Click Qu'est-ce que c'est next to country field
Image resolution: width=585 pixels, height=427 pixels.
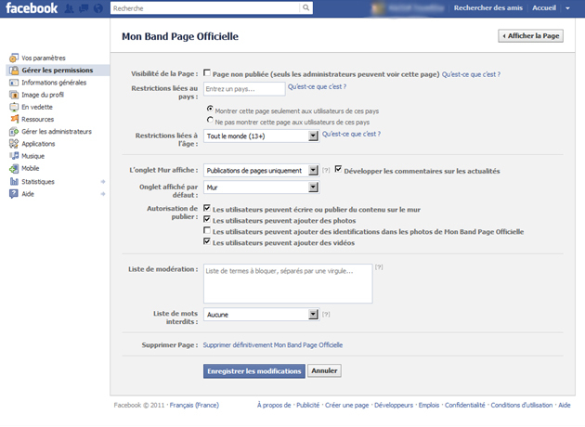point(317,86)
